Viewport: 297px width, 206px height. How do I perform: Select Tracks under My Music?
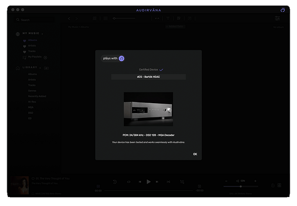31,51
